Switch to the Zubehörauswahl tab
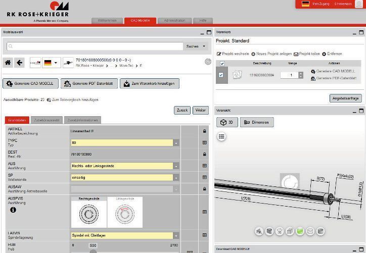The image size is (366, 253). 47,120
